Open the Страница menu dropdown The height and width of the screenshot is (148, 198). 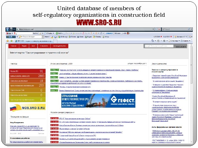(x=174, y=41)
